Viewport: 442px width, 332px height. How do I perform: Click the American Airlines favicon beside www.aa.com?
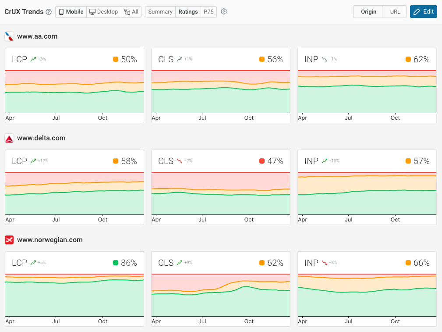tap(9, 36)
